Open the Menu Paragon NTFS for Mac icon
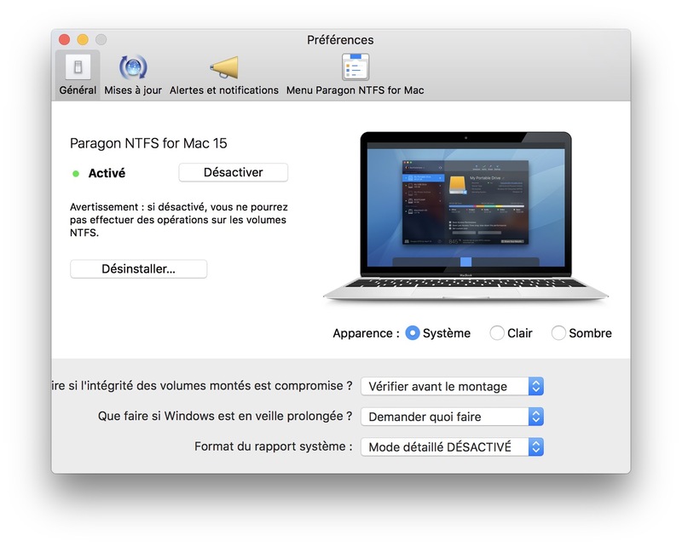This screenshot has width=682, height=547. [355, 66]
